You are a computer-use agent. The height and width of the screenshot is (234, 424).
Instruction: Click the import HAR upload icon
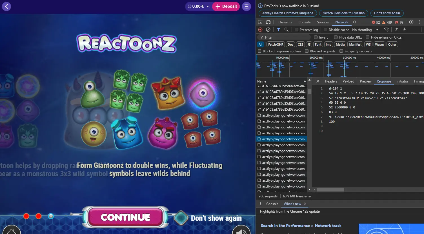tap(397, 30)
